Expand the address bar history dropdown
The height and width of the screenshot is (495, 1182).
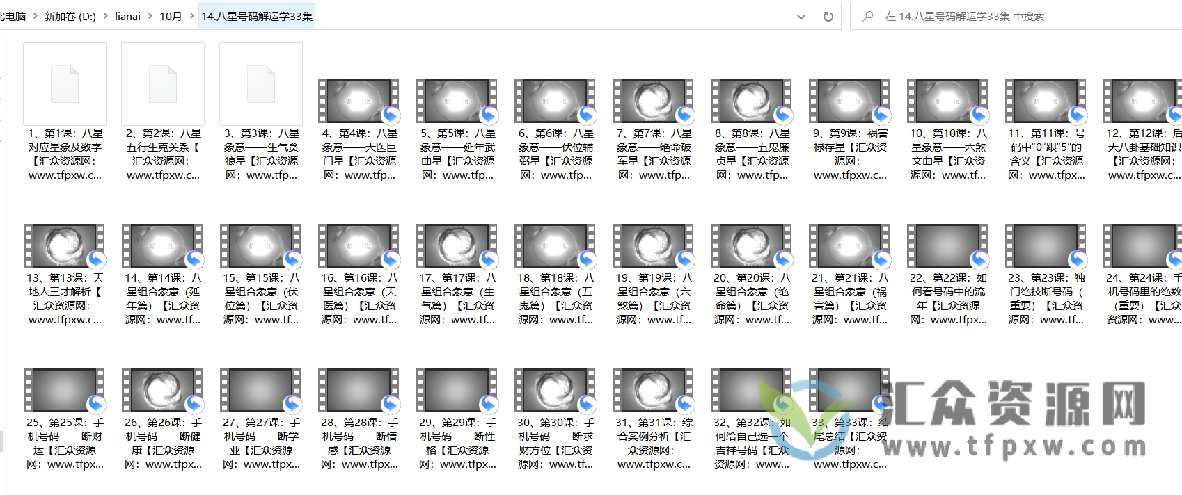coord(801,17)
